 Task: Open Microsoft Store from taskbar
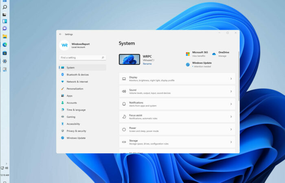pos(5,53)
